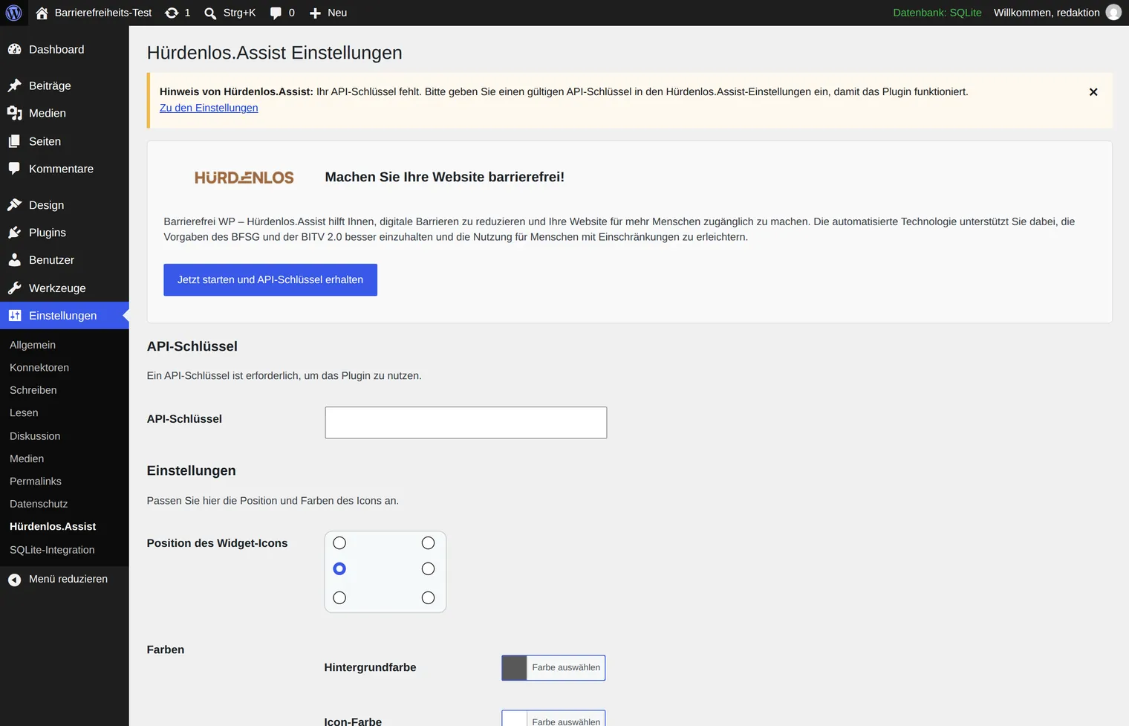Open the Plugins menu item

pos(65,233)
